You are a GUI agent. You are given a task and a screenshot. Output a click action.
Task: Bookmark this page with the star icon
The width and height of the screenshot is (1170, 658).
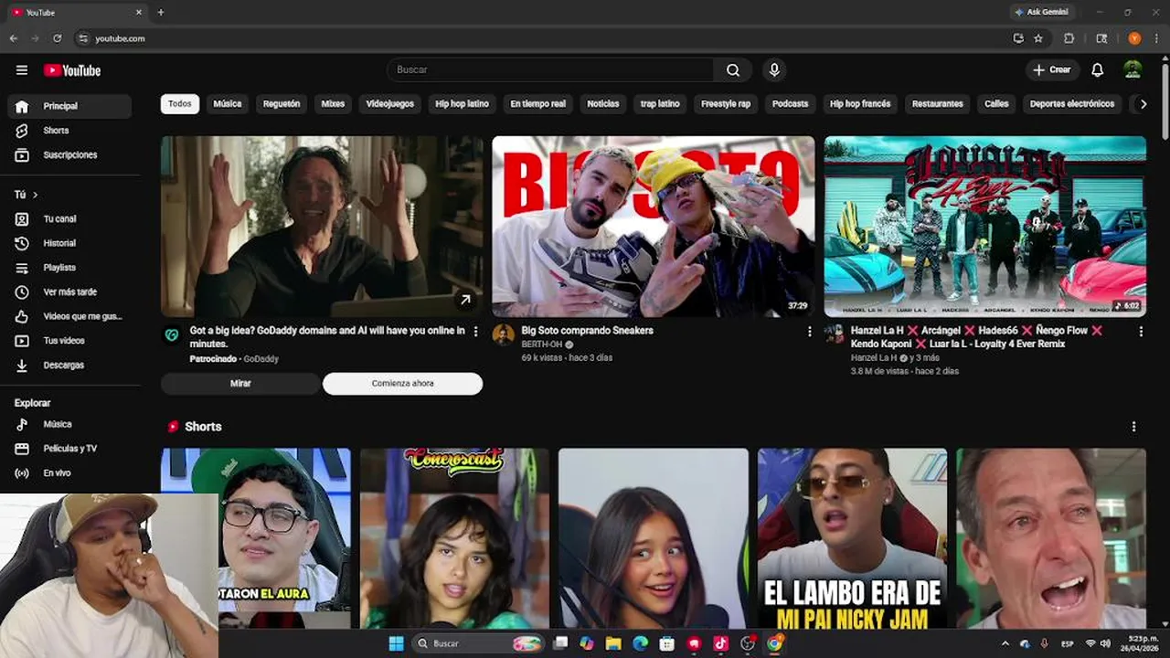click(x=1038, y=38)
